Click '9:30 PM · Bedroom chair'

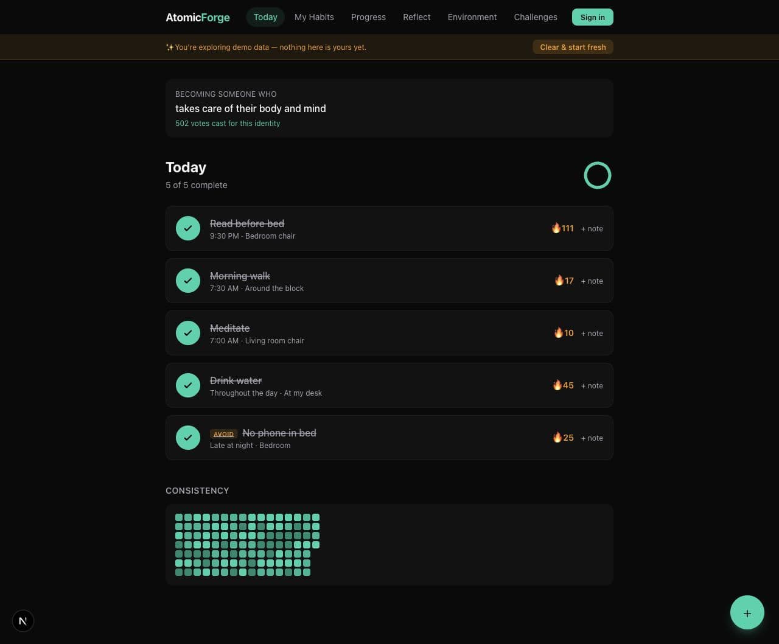253,236
